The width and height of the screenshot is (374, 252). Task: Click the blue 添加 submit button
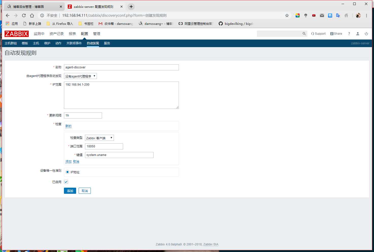coord(70,191)
